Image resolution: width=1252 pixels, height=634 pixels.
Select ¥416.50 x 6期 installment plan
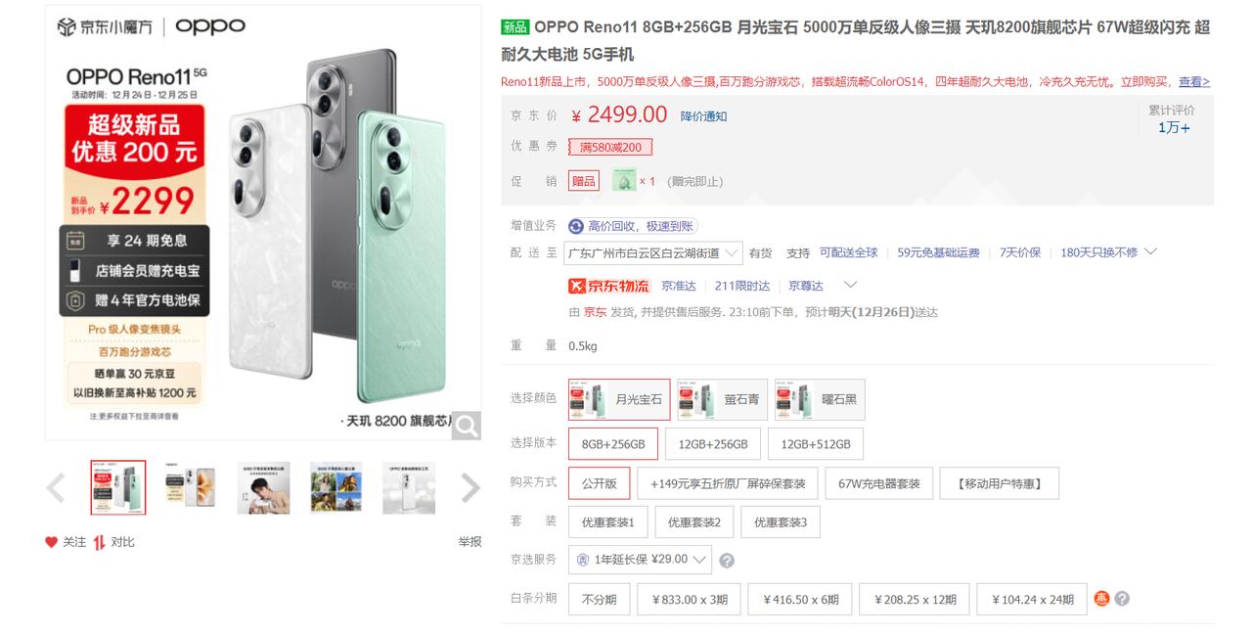800,600
